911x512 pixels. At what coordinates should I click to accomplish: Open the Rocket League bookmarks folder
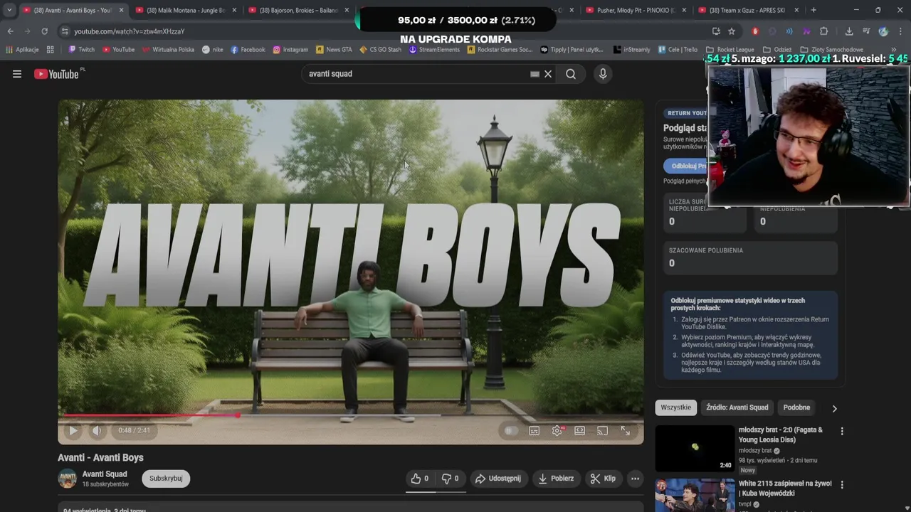click(730, 50)
